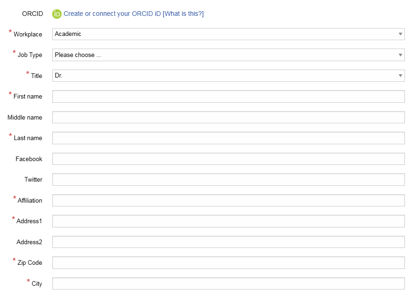Select the Address1 text box
The image size is (418, 297).
point(228,221)
